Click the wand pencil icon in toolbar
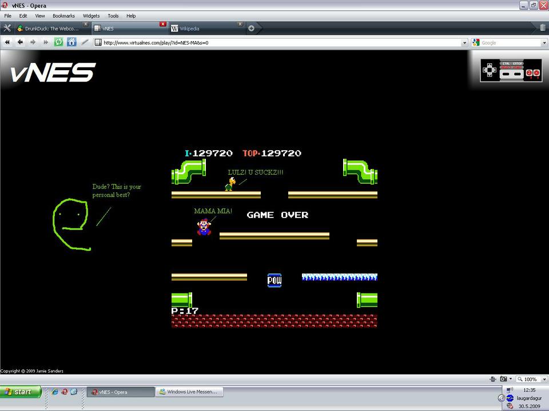 coord(85,42)
